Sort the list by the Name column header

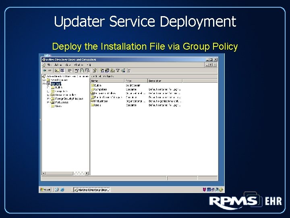coord(107,81)
